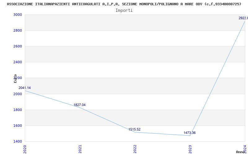Click the 1827.04 data label
Screen dimensions: 248x155
click(x=80, y=105)
